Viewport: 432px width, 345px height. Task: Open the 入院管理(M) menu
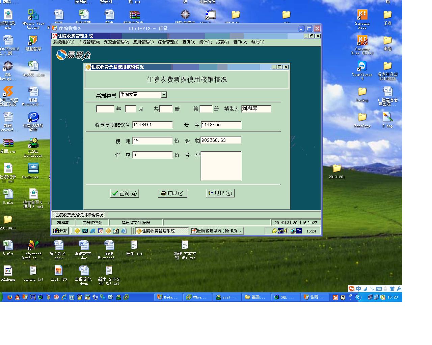click(x=89, y=42)
